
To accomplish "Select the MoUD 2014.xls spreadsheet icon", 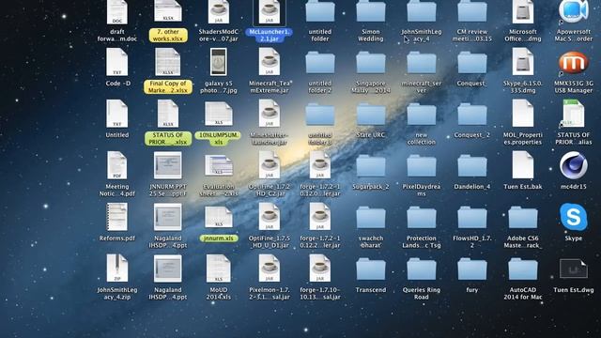I will pyautogui.click(x=219, y=269).
